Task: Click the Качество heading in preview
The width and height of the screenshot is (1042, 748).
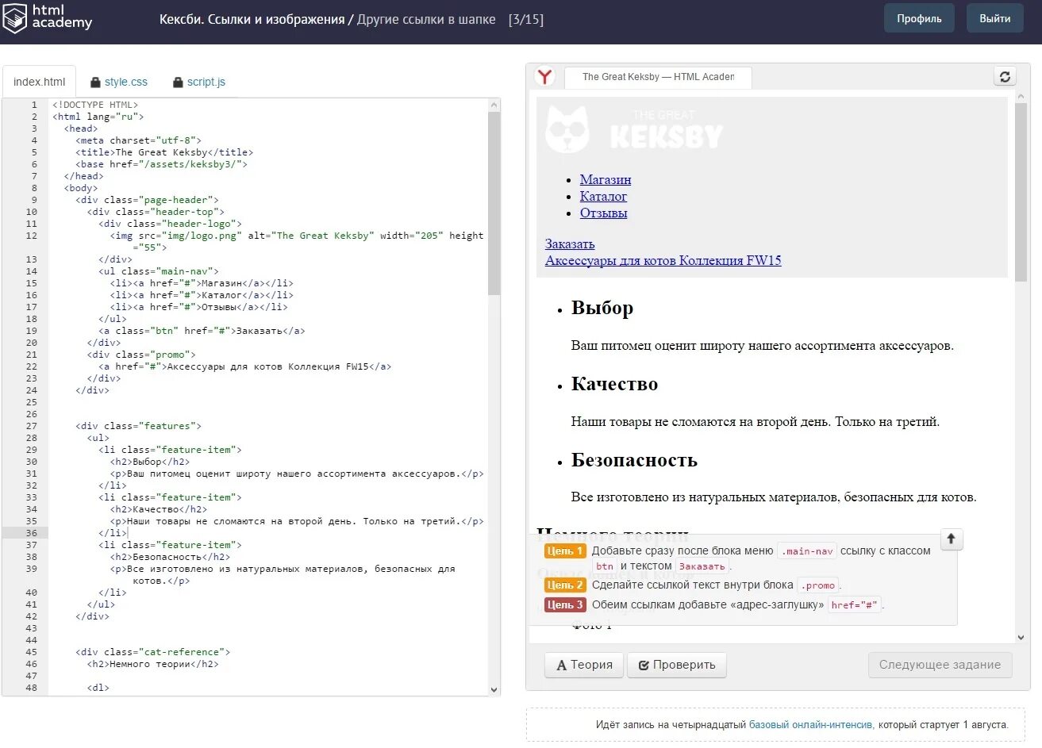Action: pyautogui.click(x=614, y=384)
